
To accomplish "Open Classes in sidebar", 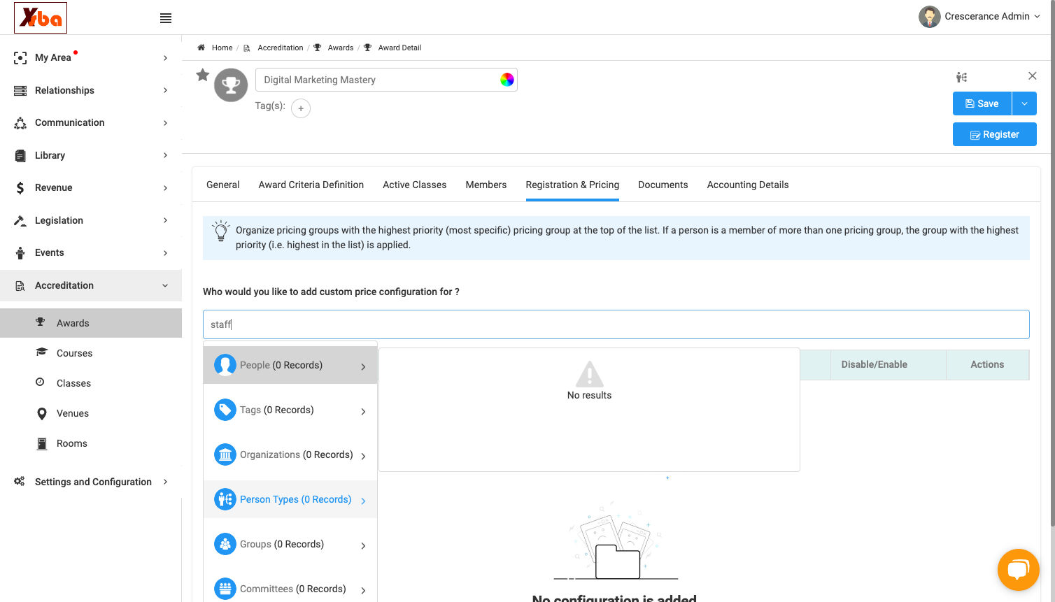I will (91, 383).
